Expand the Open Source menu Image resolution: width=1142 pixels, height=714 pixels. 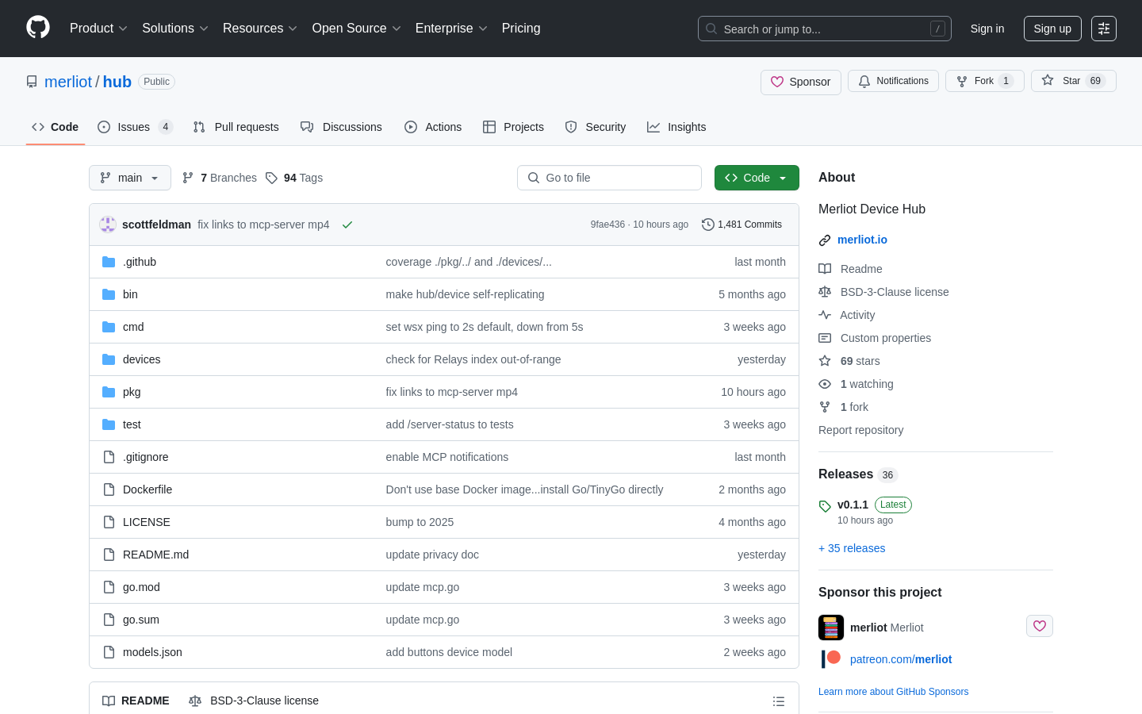coord(357,29)
